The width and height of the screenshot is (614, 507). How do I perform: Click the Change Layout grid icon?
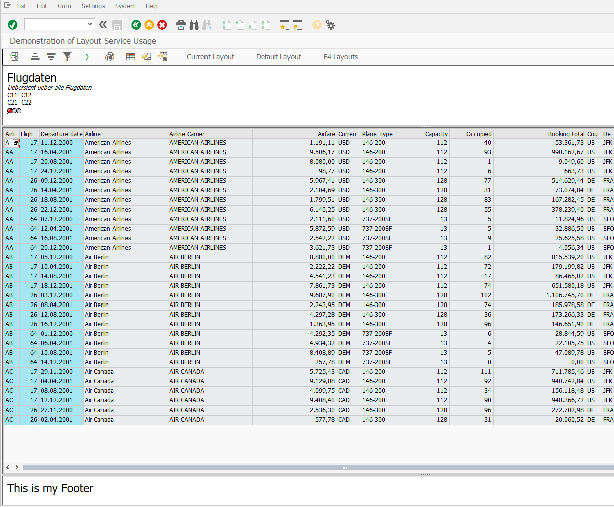[131, 57]
